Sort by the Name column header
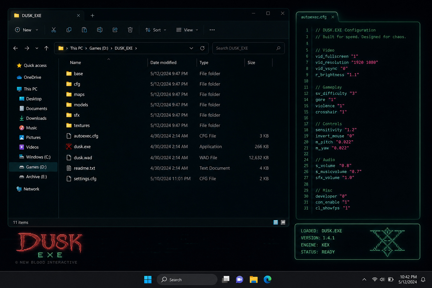432x288 pixels. coord(75,62)
